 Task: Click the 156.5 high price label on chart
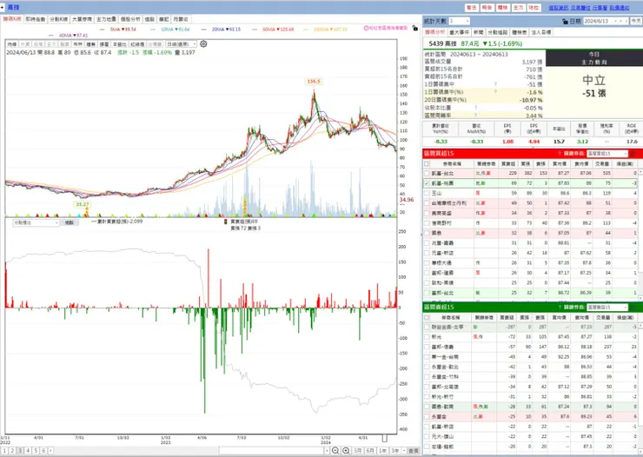click(314, 82)
